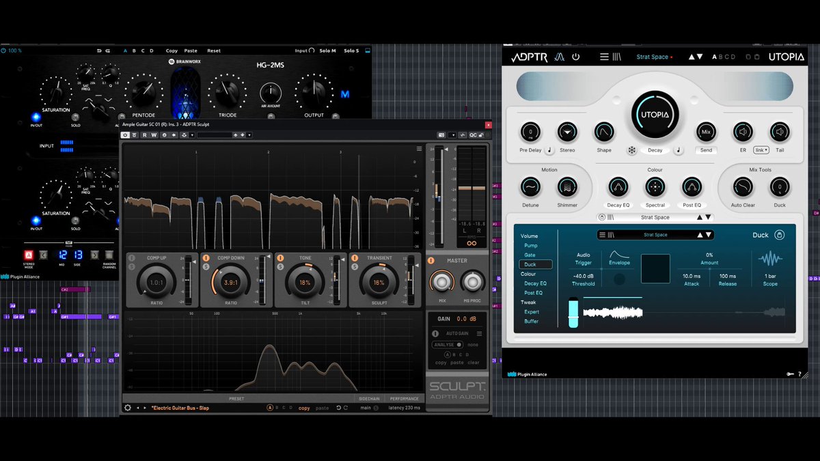This screenshot has width=820, height=461.
Task: Open Sculpt settings gear icon
Action: [x=128, y=408]
